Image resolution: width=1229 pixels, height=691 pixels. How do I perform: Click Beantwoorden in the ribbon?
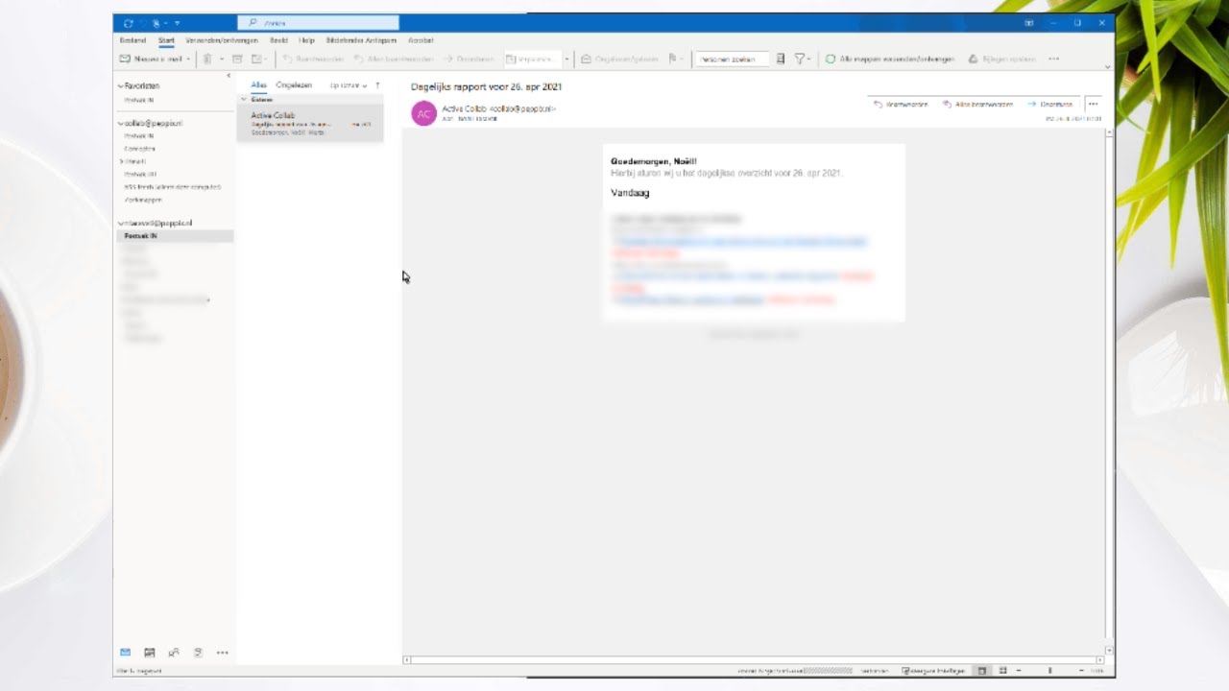point(314,59)
